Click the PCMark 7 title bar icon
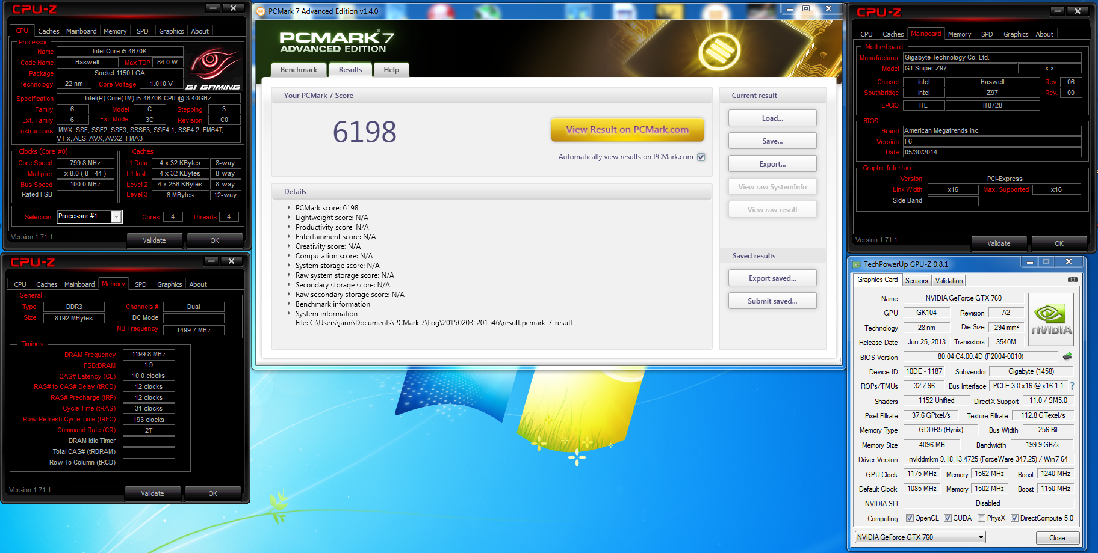Viewport: 1098px width, 553px height. coord(261,11)
